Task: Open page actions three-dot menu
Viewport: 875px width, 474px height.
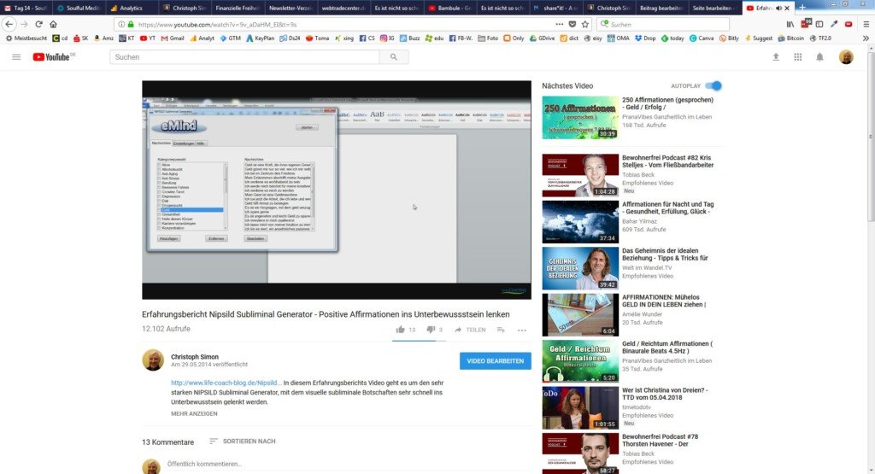Action: pyautogui.click(x=559, y=24)
